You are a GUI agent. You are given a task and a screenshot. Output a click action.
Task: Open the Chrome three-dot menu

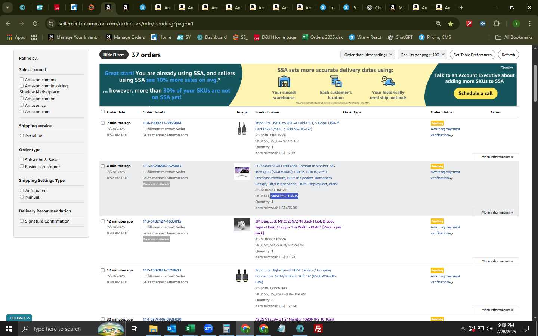point(530,24)
